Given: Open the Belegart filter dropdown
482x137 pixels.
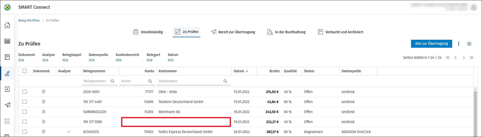Looking at the screenshot, I should coord(150,60).
